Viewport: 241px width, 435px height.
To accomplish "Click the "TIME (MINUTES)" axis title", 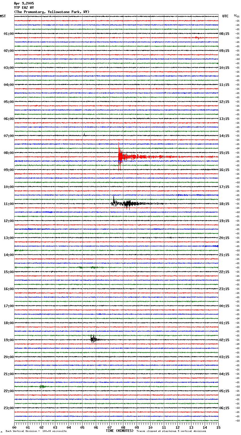I will (120, 431).
